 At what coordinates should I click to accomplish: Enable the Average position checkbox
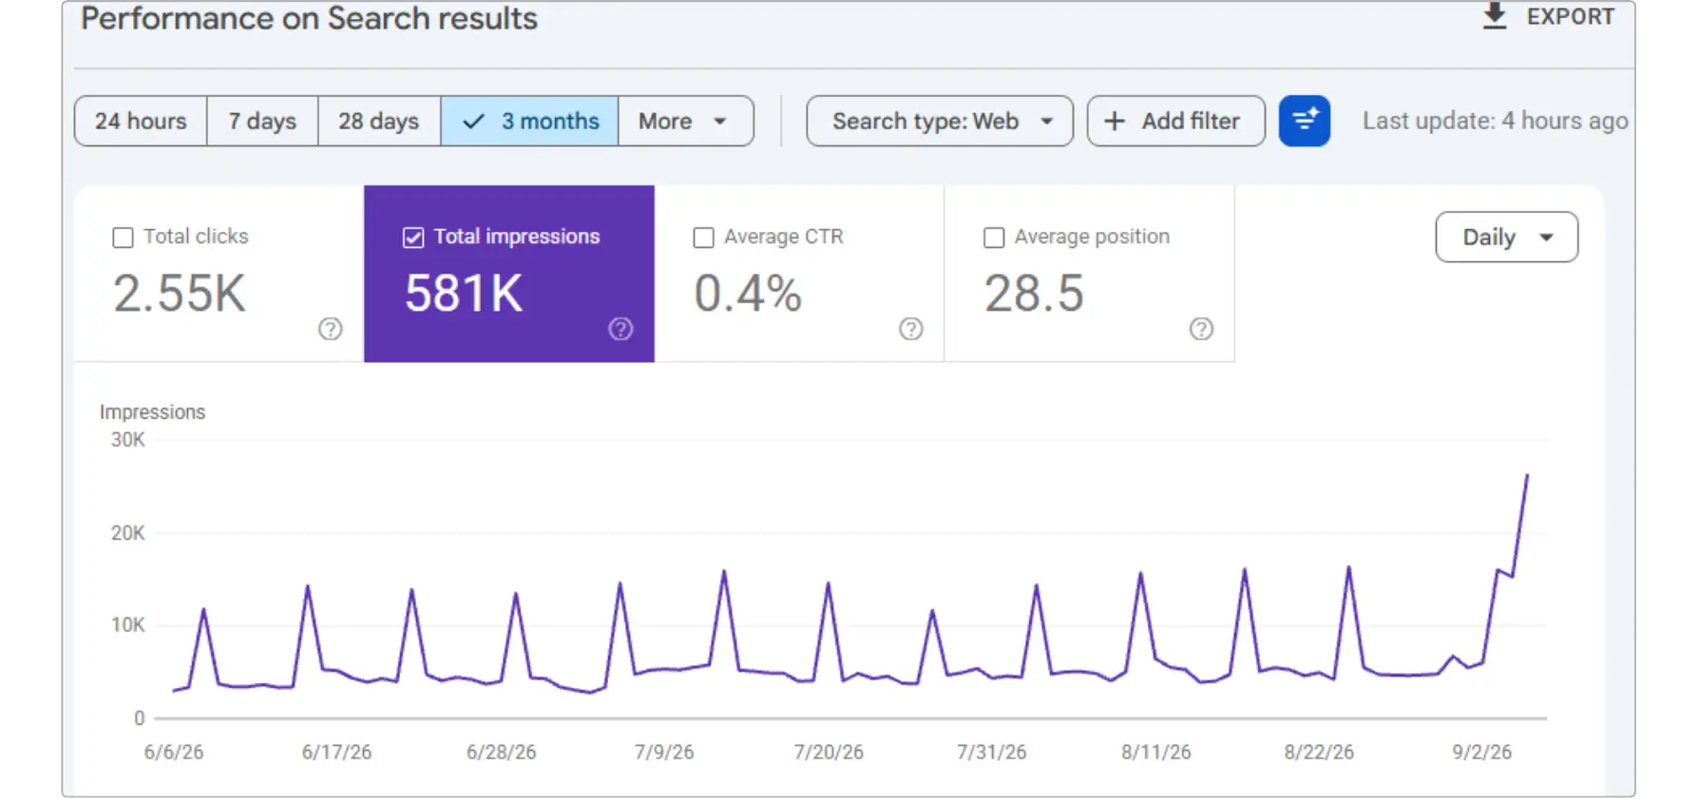coord(994,238)
